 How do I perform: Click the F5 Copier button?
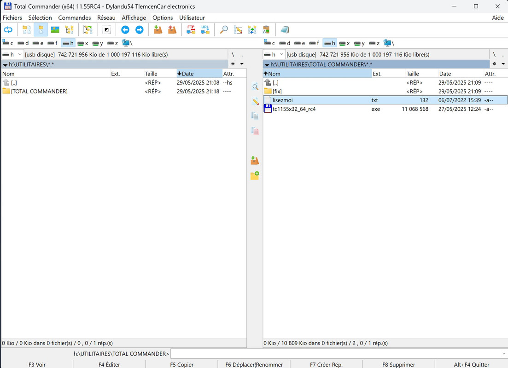coord(182,364)
